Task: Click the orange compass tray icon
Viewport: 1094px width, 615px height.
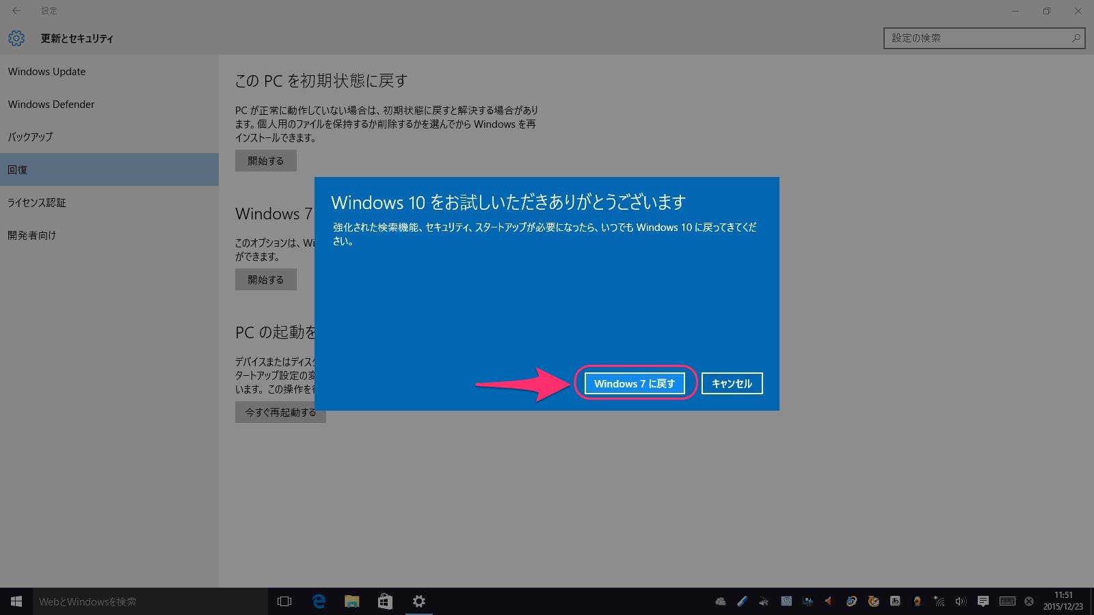Action: 874,601
